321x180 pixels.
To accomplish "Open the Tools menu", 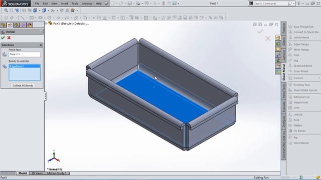I will (x=75, y=3).
